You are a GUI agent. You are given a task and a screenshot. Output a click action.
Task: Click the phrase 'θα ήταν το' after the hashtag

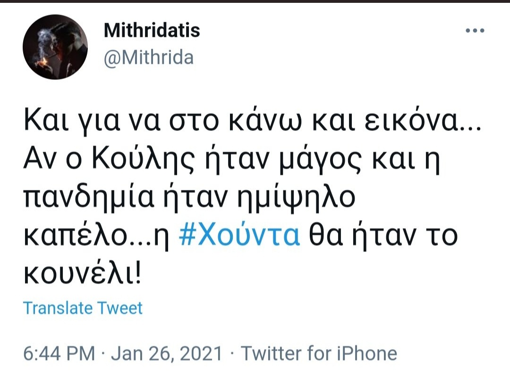point(383,235)
